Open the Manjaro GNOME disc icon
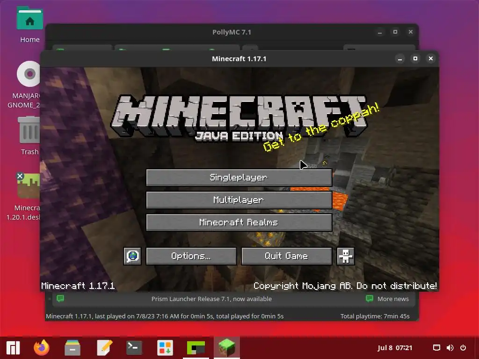 (28, 85)
